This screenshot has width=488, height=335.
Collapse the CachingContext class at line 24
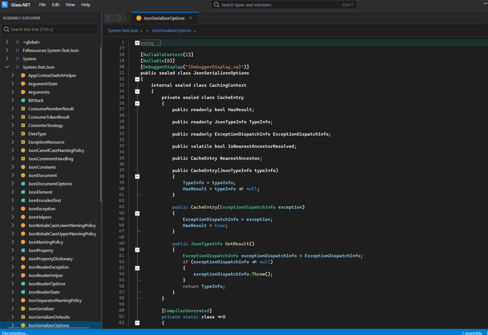137,91
